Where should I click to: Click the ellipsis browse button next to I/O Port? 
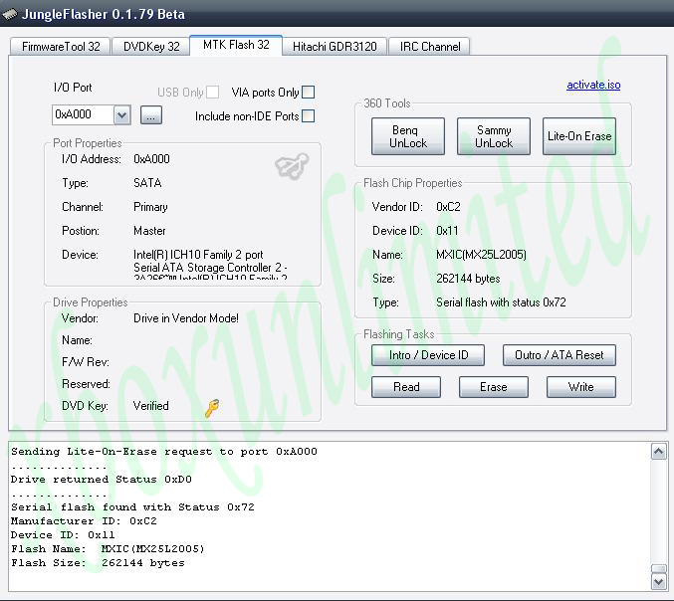coord(151,115)
